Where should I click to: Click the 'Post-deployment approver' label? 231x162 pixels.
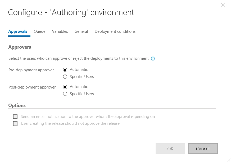pos(32,87)
